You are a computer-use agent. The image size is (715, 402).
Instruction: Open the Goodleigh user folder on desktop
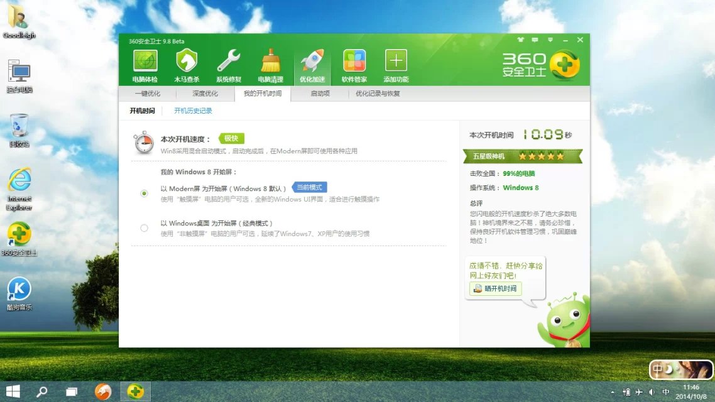(x=19, y=21)
